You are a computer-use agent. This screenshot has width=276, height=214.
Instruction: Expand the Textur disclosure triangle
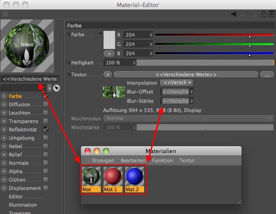(x=69, y=74)
